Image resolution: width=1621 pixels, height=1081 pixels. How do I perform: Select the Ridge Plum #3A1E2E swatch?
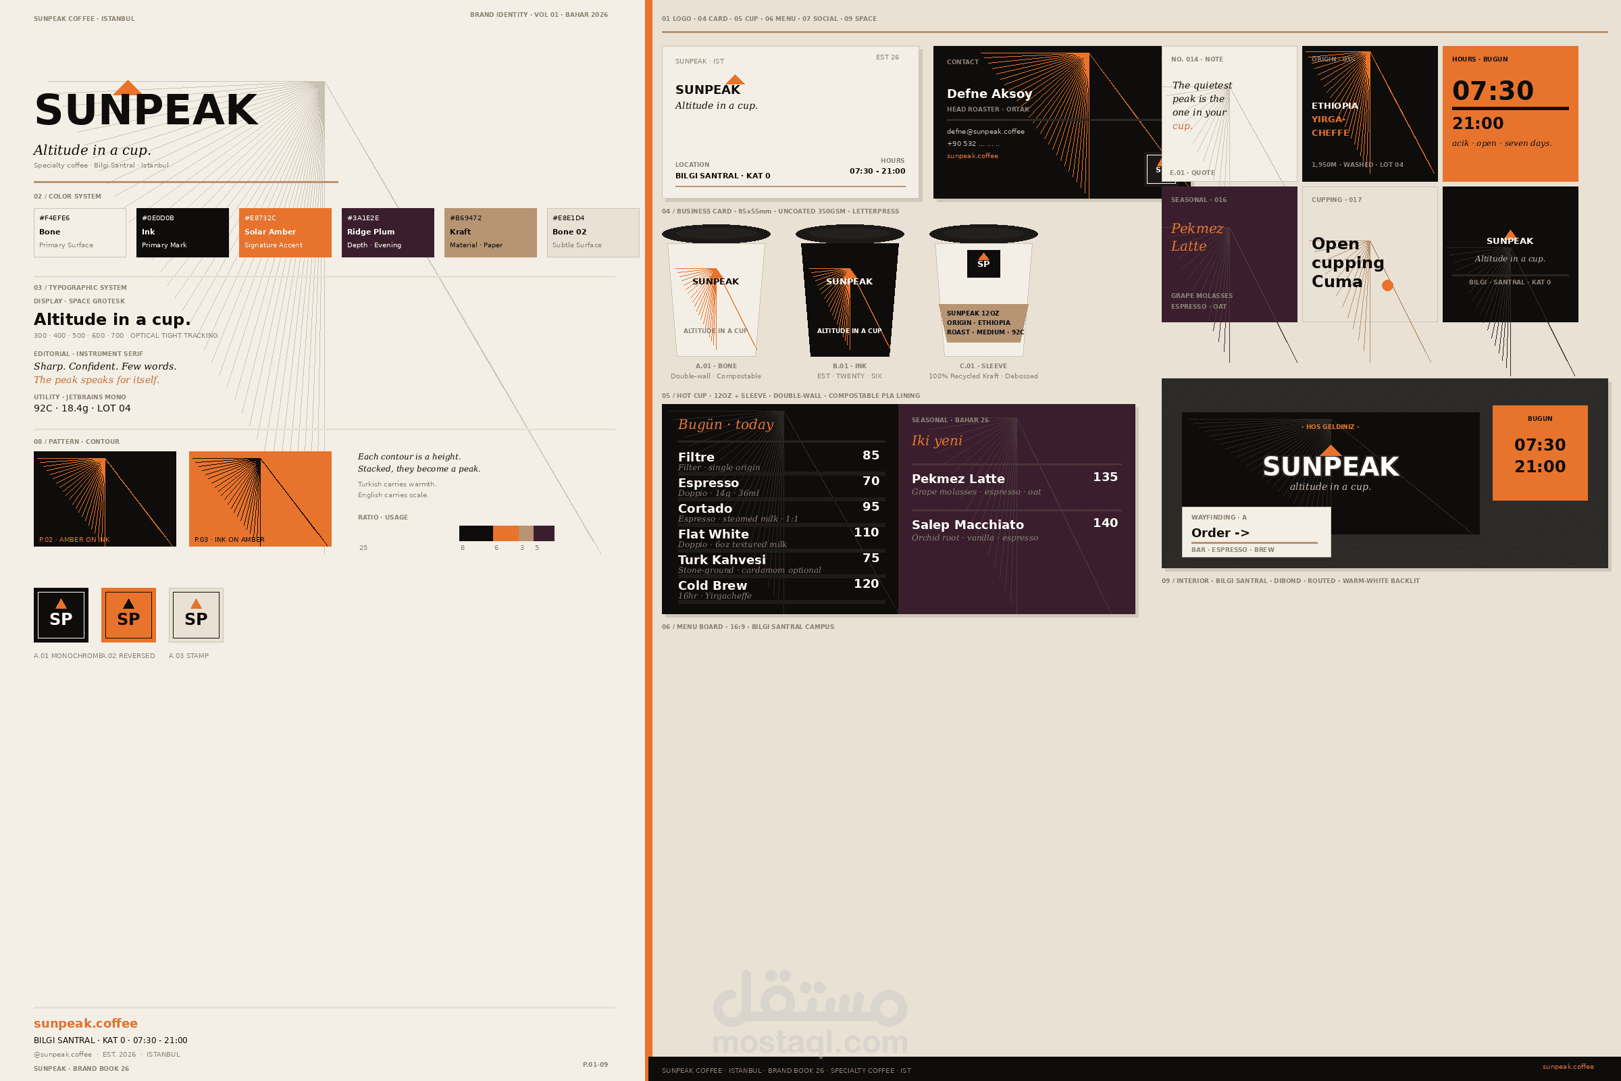[x=388, y=232]
